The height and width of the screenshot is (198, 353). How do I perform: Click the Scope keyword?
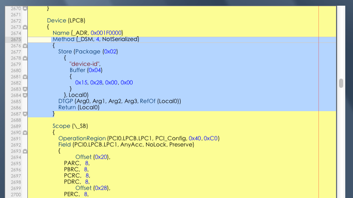pos(61,126)
